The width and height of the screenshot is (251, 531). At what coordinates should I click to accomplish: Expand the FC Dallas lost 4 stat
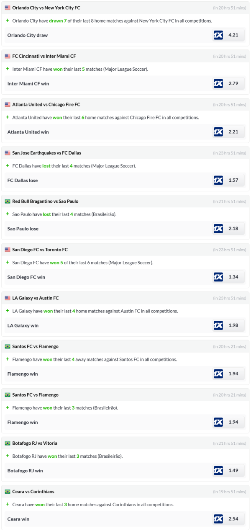pos(7,166)
